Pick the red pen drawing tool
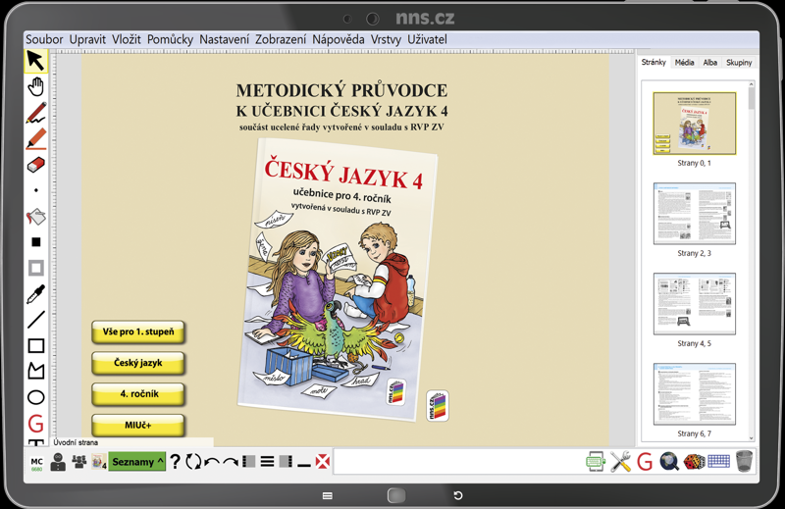 36,113
